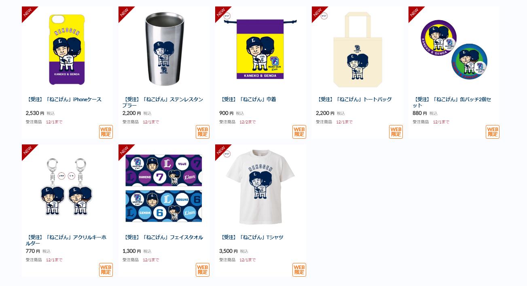Click the WEB限定 badge on 巾着 card

coord(299,132)
